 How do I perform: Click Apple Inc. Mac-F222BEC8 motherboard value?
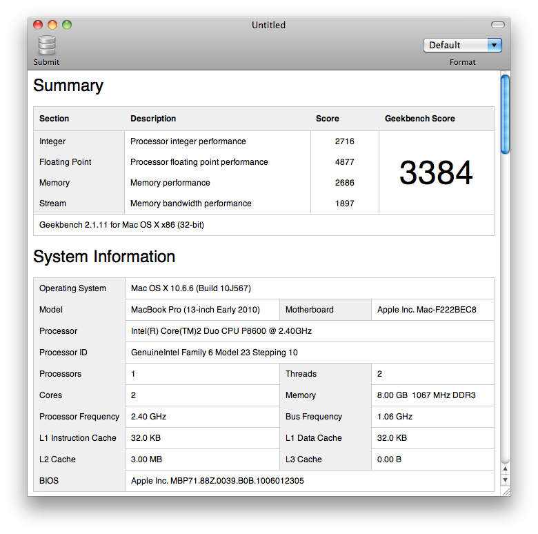(x=426, y=310)
